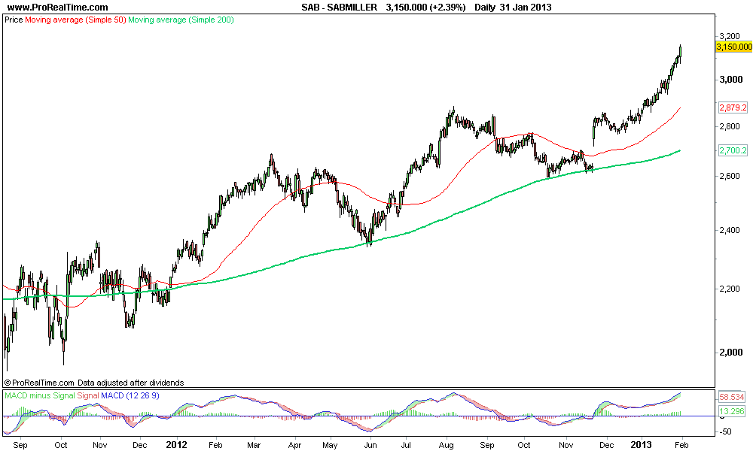Click the yellow 3,150.000 current price tag
Image resolution: width=753 pixels, height=451 pixels.
click(x=733, y=47)
